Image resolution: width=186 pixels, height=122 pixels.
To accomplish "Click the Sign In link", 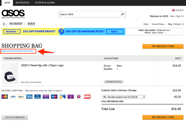I will click(180, 16).
